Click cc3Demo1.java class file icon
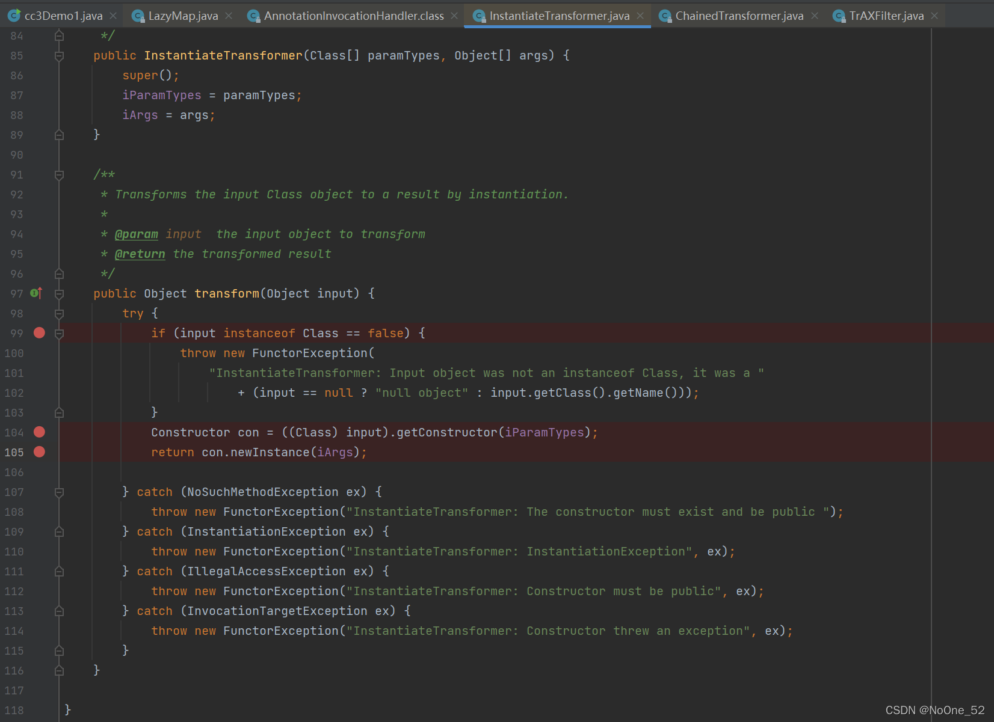The width and height of the screenshot is (994, 722). pos(14,16)
